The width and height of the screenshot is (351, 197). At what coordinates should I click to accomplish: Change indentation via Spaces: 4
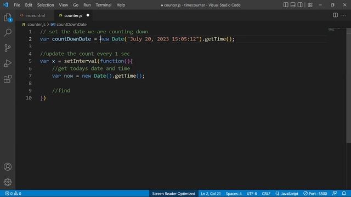[234, 193]
